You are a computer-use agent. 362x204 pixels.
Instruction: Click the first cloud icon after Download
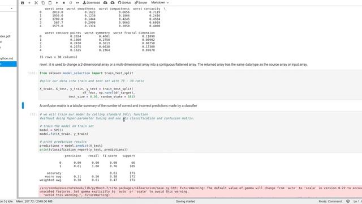pyautogui.click(x=105, y=2)
